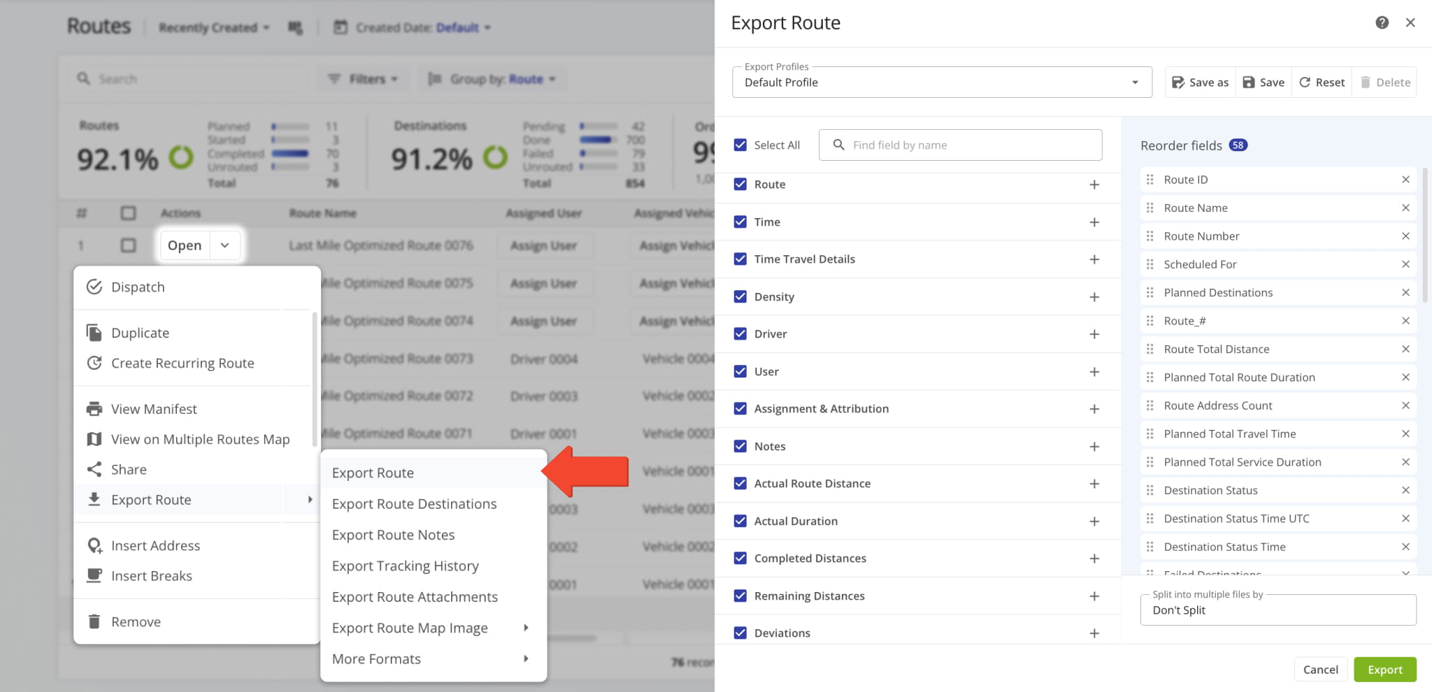Toggle the Time Travel Details checkbox

pos(740,259)
